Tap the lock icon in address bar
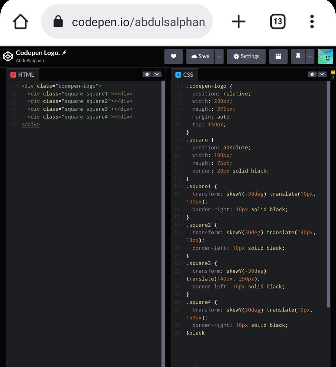The width and height of the screenshot is (336, 367). pyautogui.click(x=58, y=22)
